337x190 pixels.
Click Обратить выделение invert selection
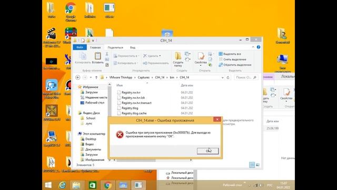[235, 65]
